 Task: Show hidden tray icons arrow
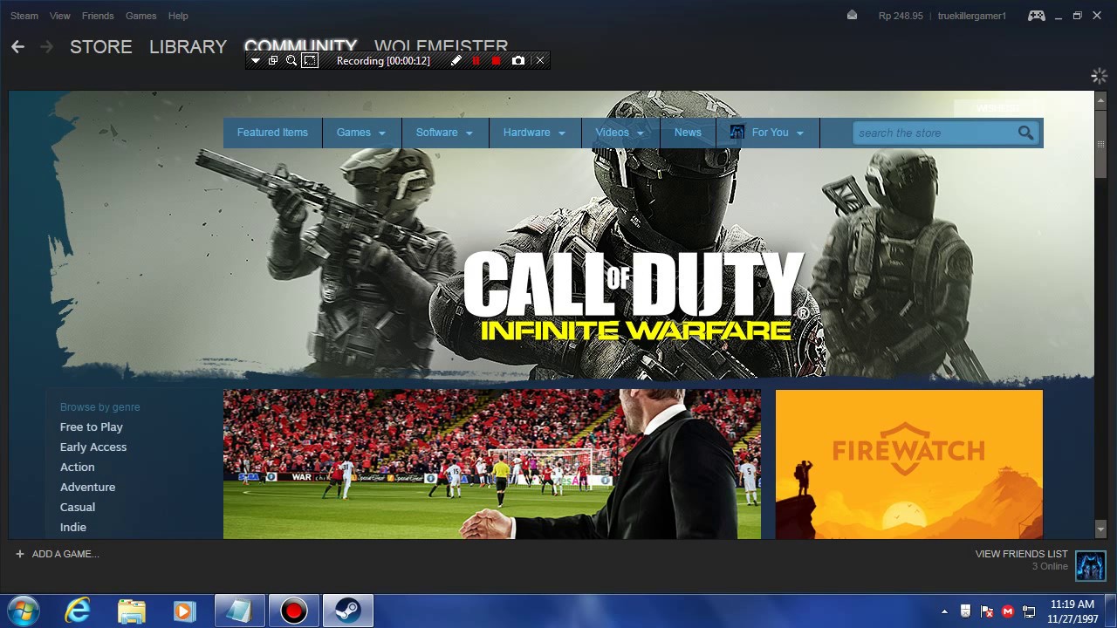(x=944, y=611)
